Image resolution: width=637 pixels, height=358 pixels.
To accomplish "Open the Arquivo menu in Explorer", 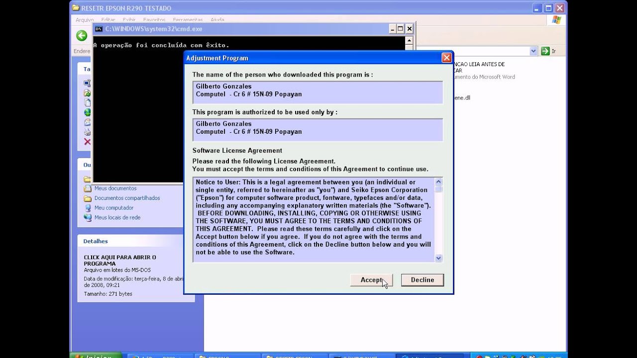I will click(85, 20).
